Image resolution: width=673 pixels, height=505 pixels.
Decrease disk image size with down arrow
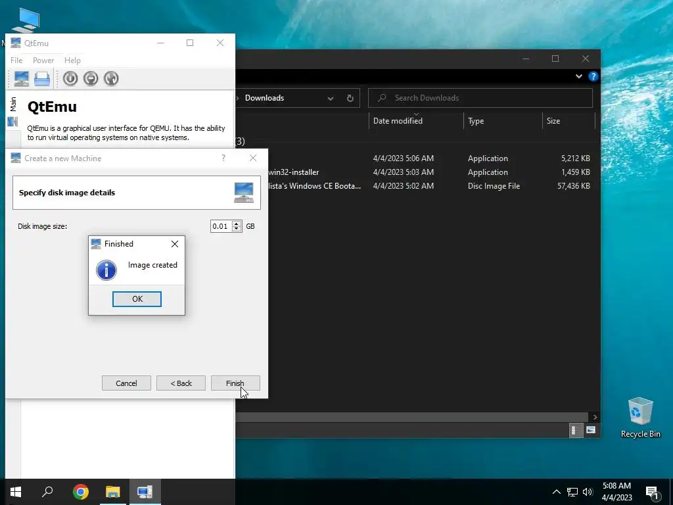point(237,229)
